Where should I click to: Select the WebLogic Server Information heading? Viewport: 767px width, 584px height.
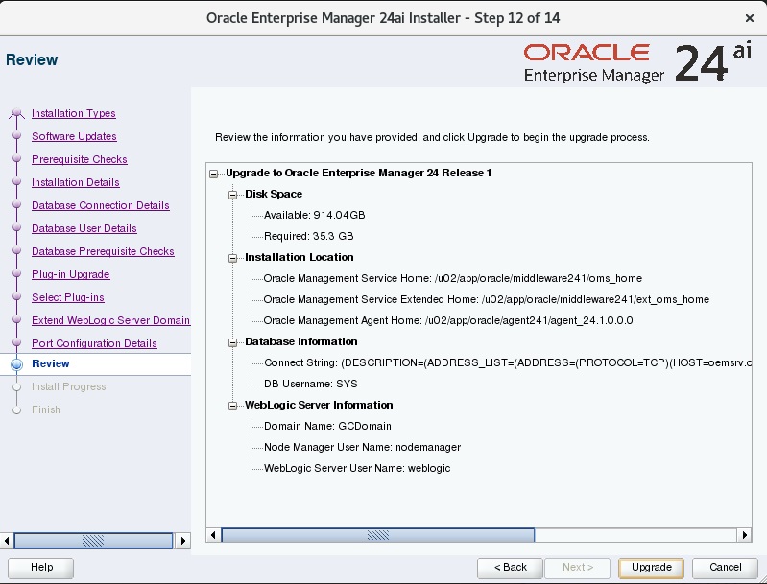[x=319, y=405]
